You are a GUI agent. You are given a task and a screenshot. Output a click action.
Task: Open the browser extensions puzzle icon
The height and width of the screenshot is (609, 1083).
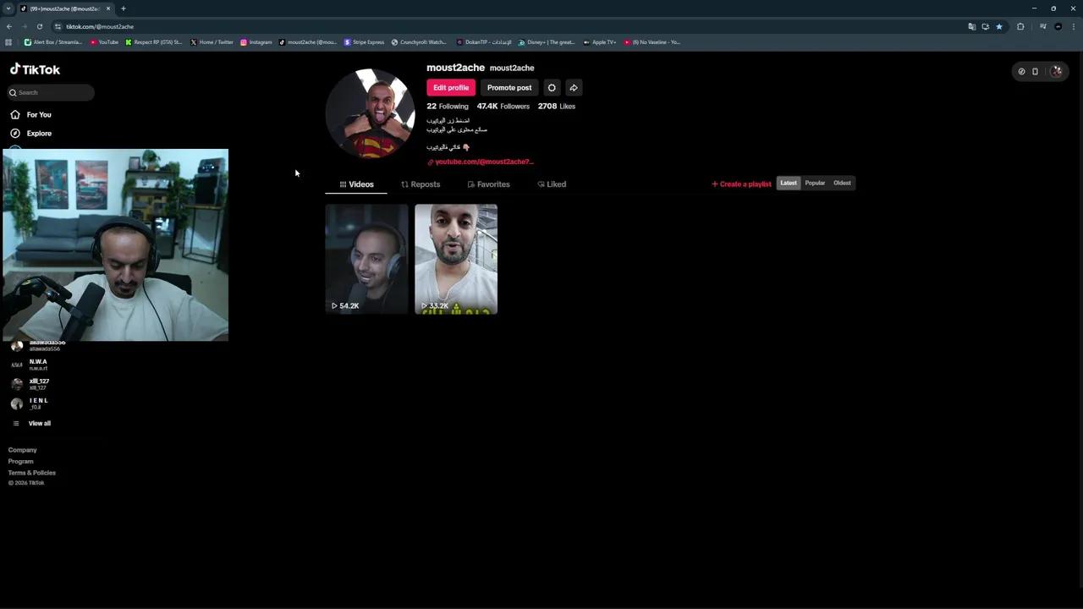(x=1020, y=26)
